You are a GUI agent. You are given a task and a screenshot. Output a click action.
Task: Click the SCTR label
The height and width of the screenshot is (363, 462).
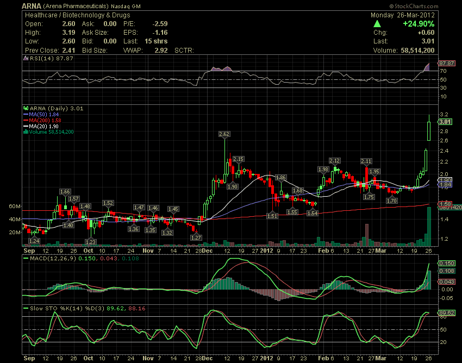(x=184, y=51)
